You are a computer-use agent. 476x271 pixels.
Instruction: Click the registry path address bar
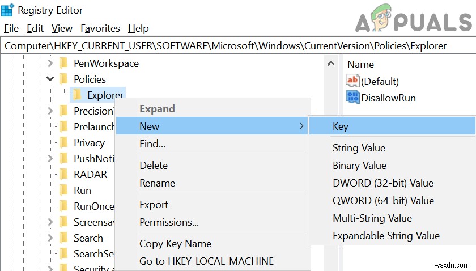point(238,45)
